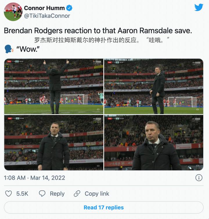Click the "Copy link" text label

click(x=97, y=194)
